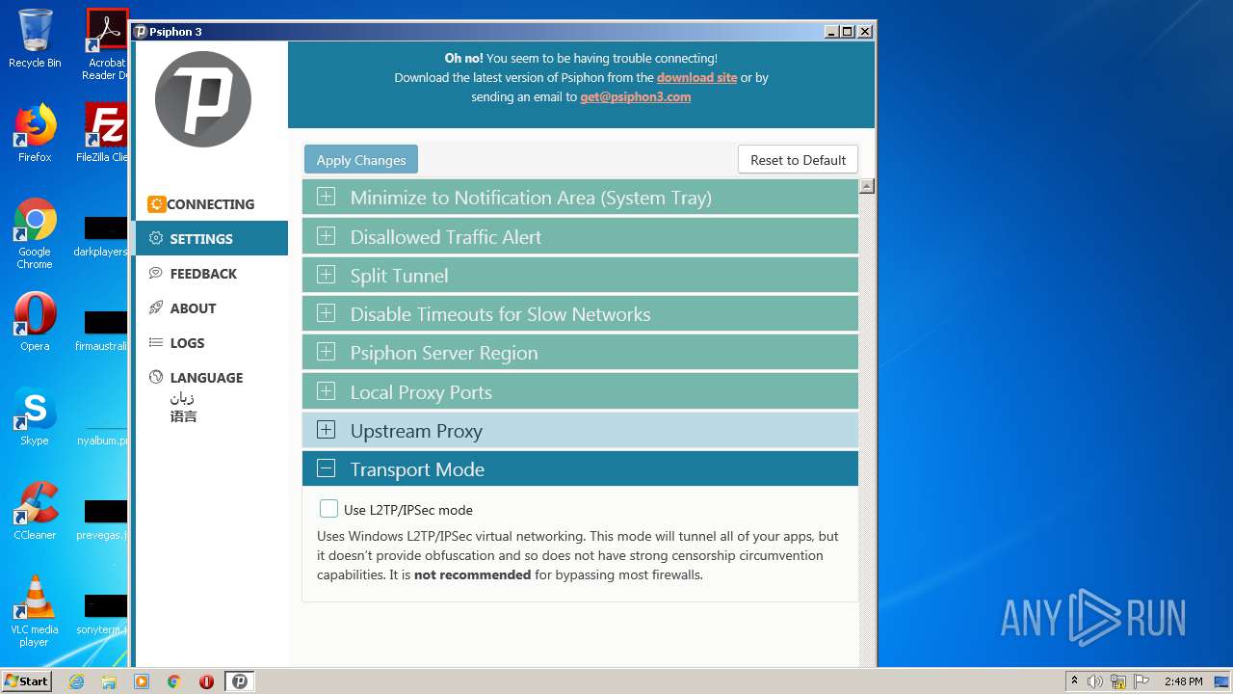Expand Disable Timeouts for Slow Networks section
This screenshot has width=1233, height=694.
(x=580, y=313)
